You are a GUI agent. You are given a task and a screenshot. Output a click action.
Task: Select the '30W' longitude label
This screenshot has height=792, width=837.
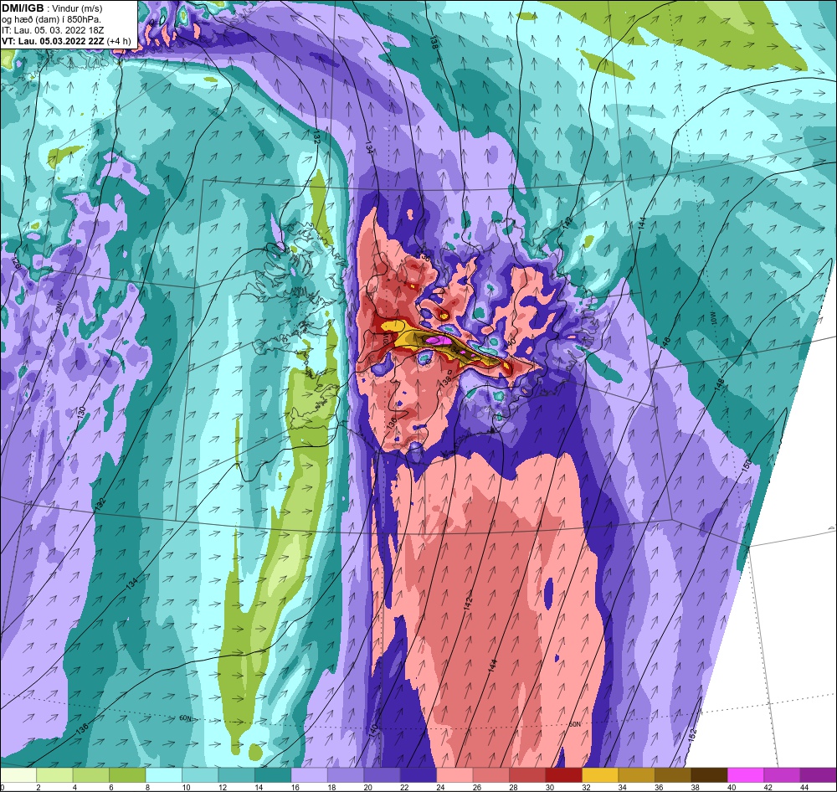point(59,308)
